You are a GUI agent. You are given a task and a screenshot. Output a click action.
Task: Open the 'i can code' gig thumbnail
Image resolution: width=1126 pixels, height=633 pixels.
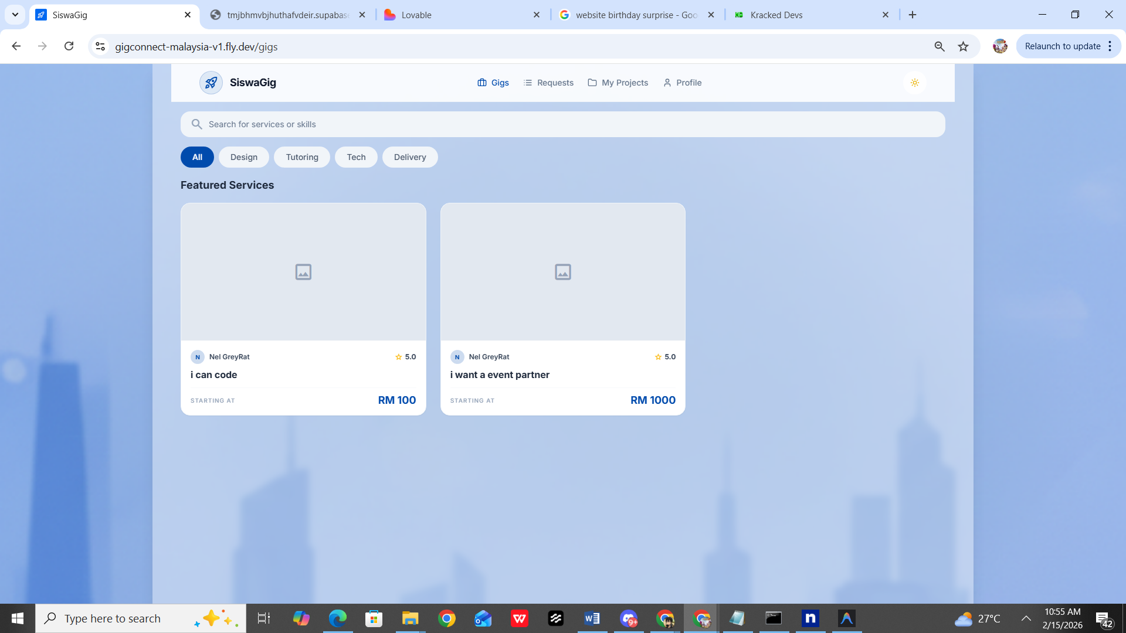coord(303,272)
